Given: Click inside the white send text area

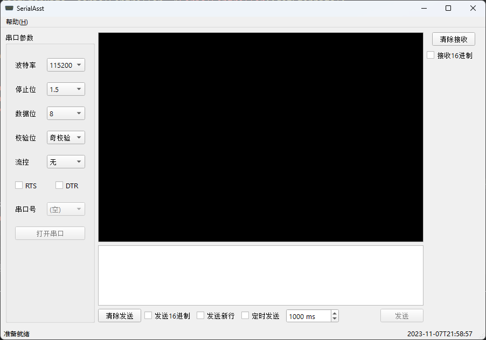Looking at the screenshot, I should tap(261, 275).
